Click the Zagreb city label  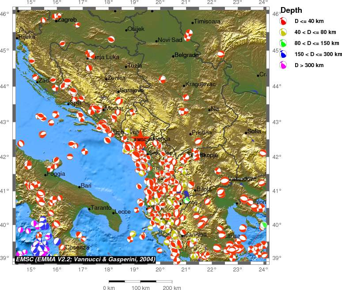(x=67, y=20)
